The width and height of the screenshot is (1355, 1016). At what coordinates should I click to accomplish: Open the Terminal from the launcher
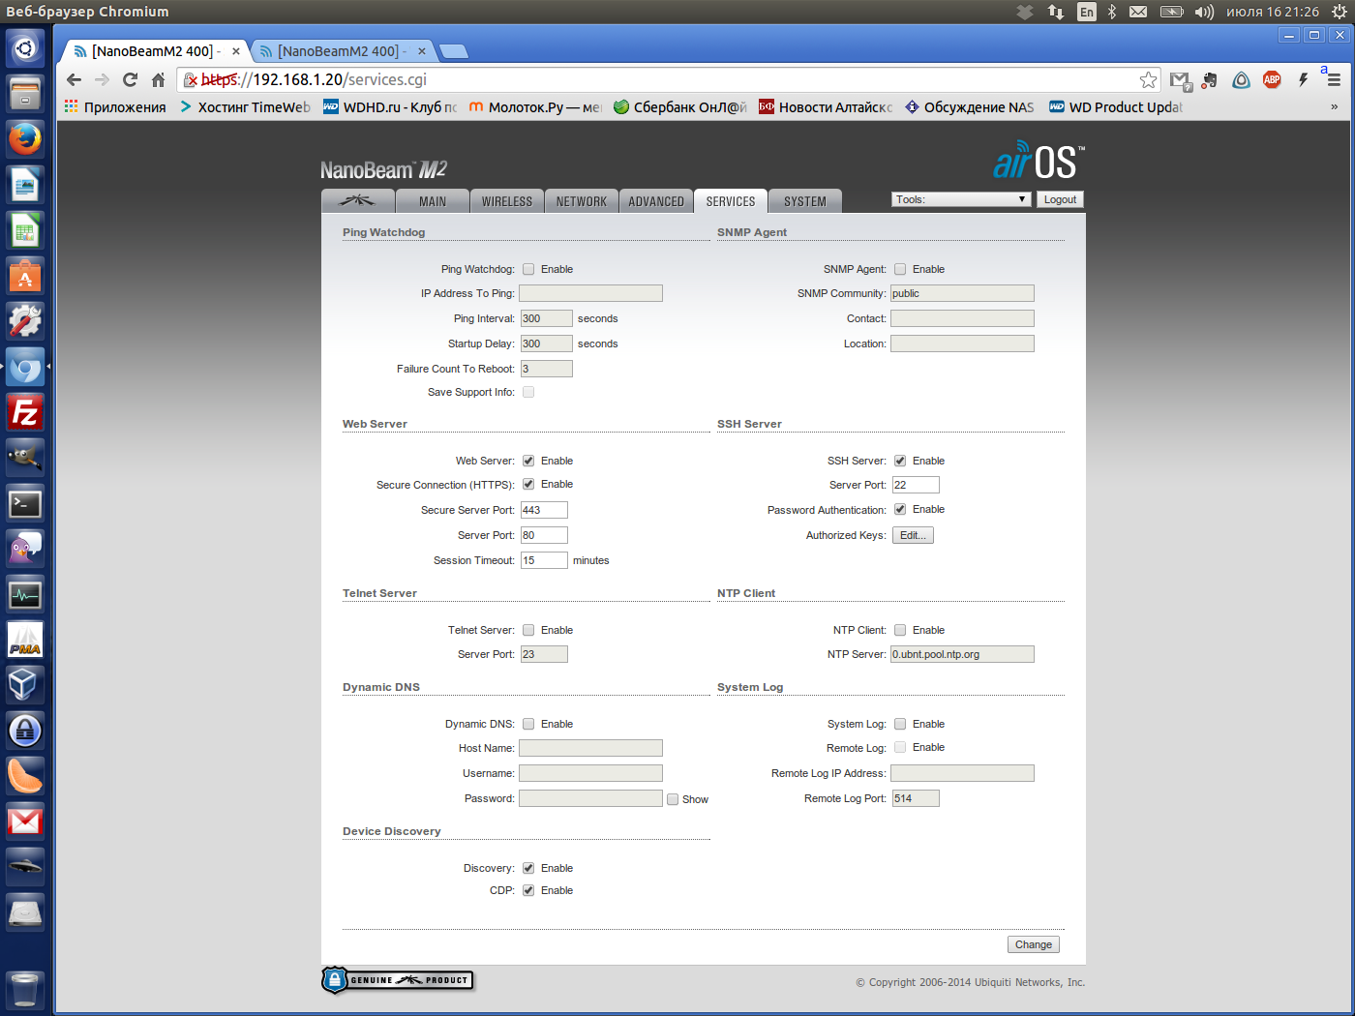coord(25,503)
